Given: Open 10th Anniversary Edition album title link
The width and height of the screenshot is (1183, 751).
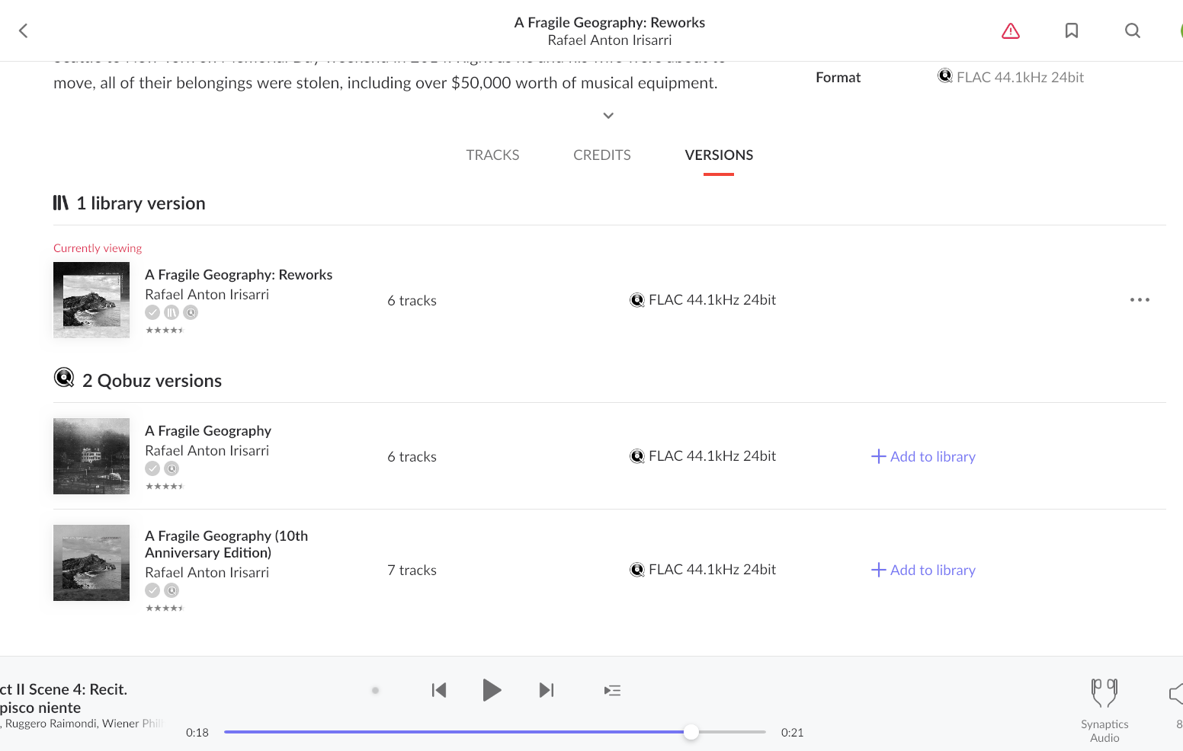Looking at the screenshot, I should click(x=226, y=544).
